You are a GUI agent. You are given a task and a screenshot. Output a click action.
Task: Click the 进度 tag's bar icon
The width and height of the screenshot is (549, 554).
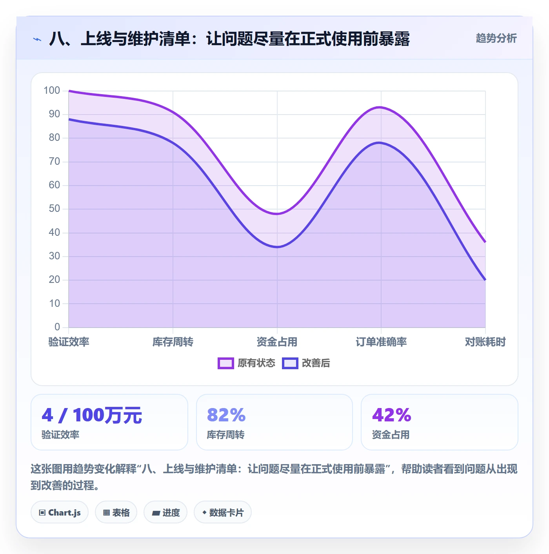click(156, 513)
